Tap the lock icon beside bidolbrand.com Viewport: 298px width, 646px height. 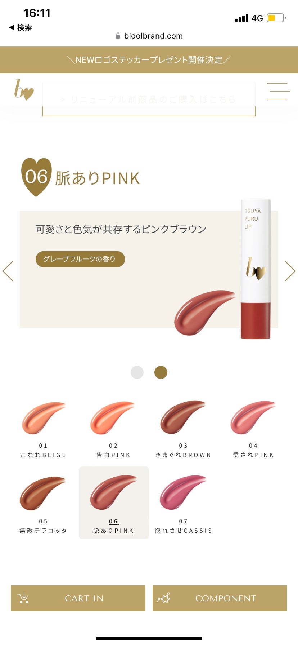tap(118, 36)
